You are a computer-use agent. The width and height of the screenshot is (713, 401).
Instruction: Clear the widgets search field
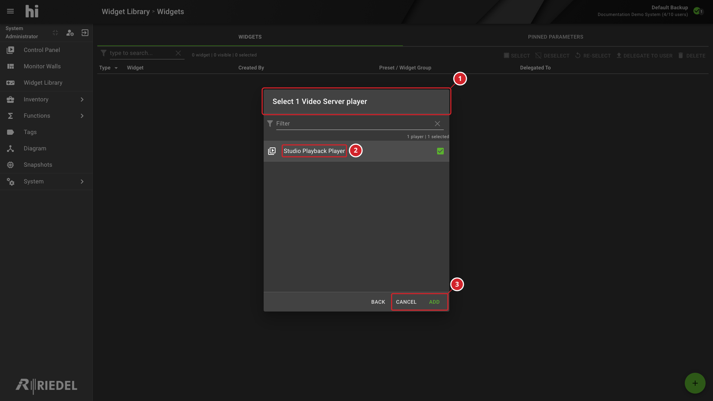(x=178, y=53)
